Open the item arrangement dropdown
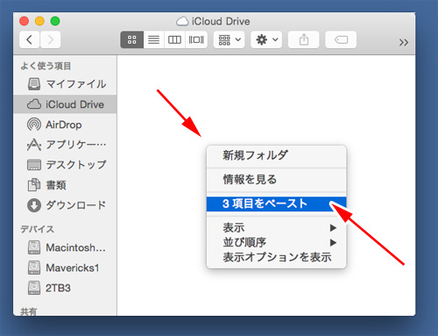 230,39
